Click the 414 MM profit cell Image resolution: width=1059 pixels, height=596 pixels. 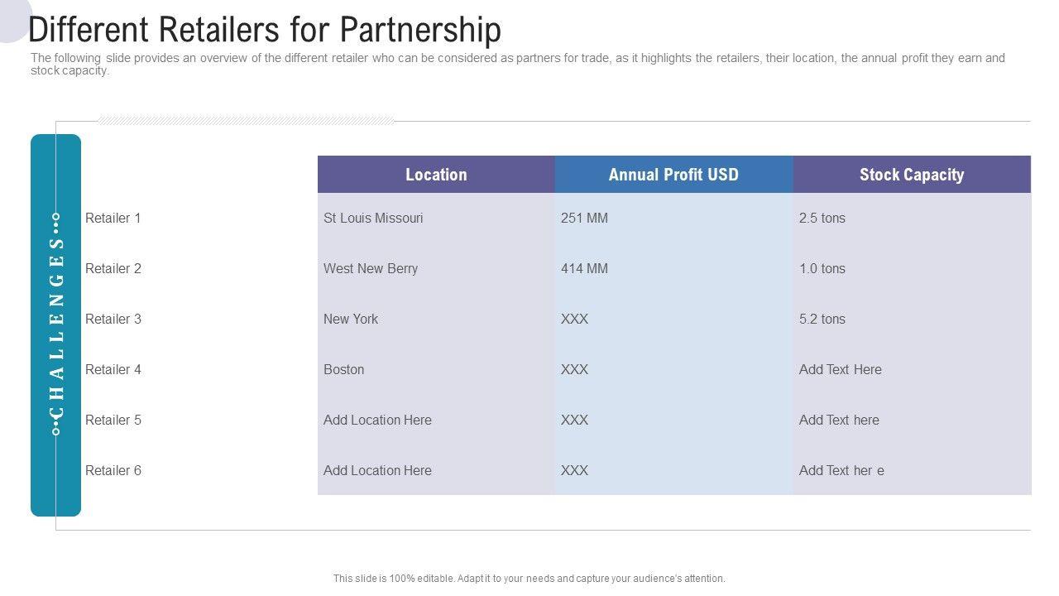[584, 269]
